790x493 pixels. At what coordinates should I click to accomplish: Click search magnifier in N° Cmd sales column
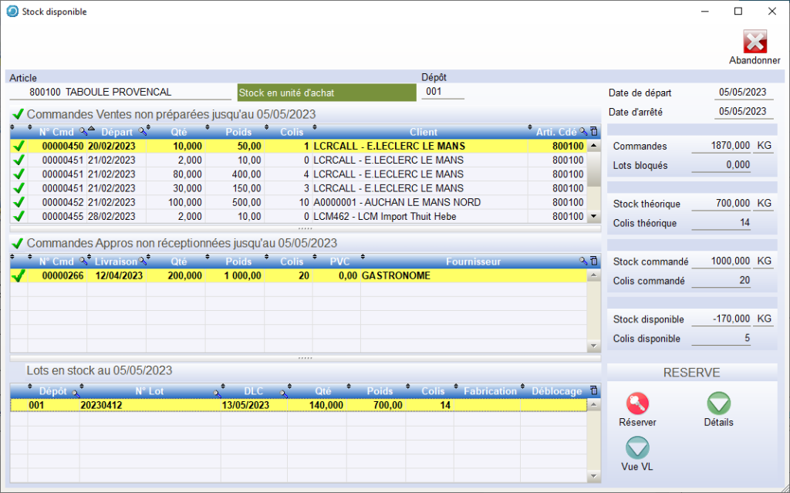coord(83,132)
